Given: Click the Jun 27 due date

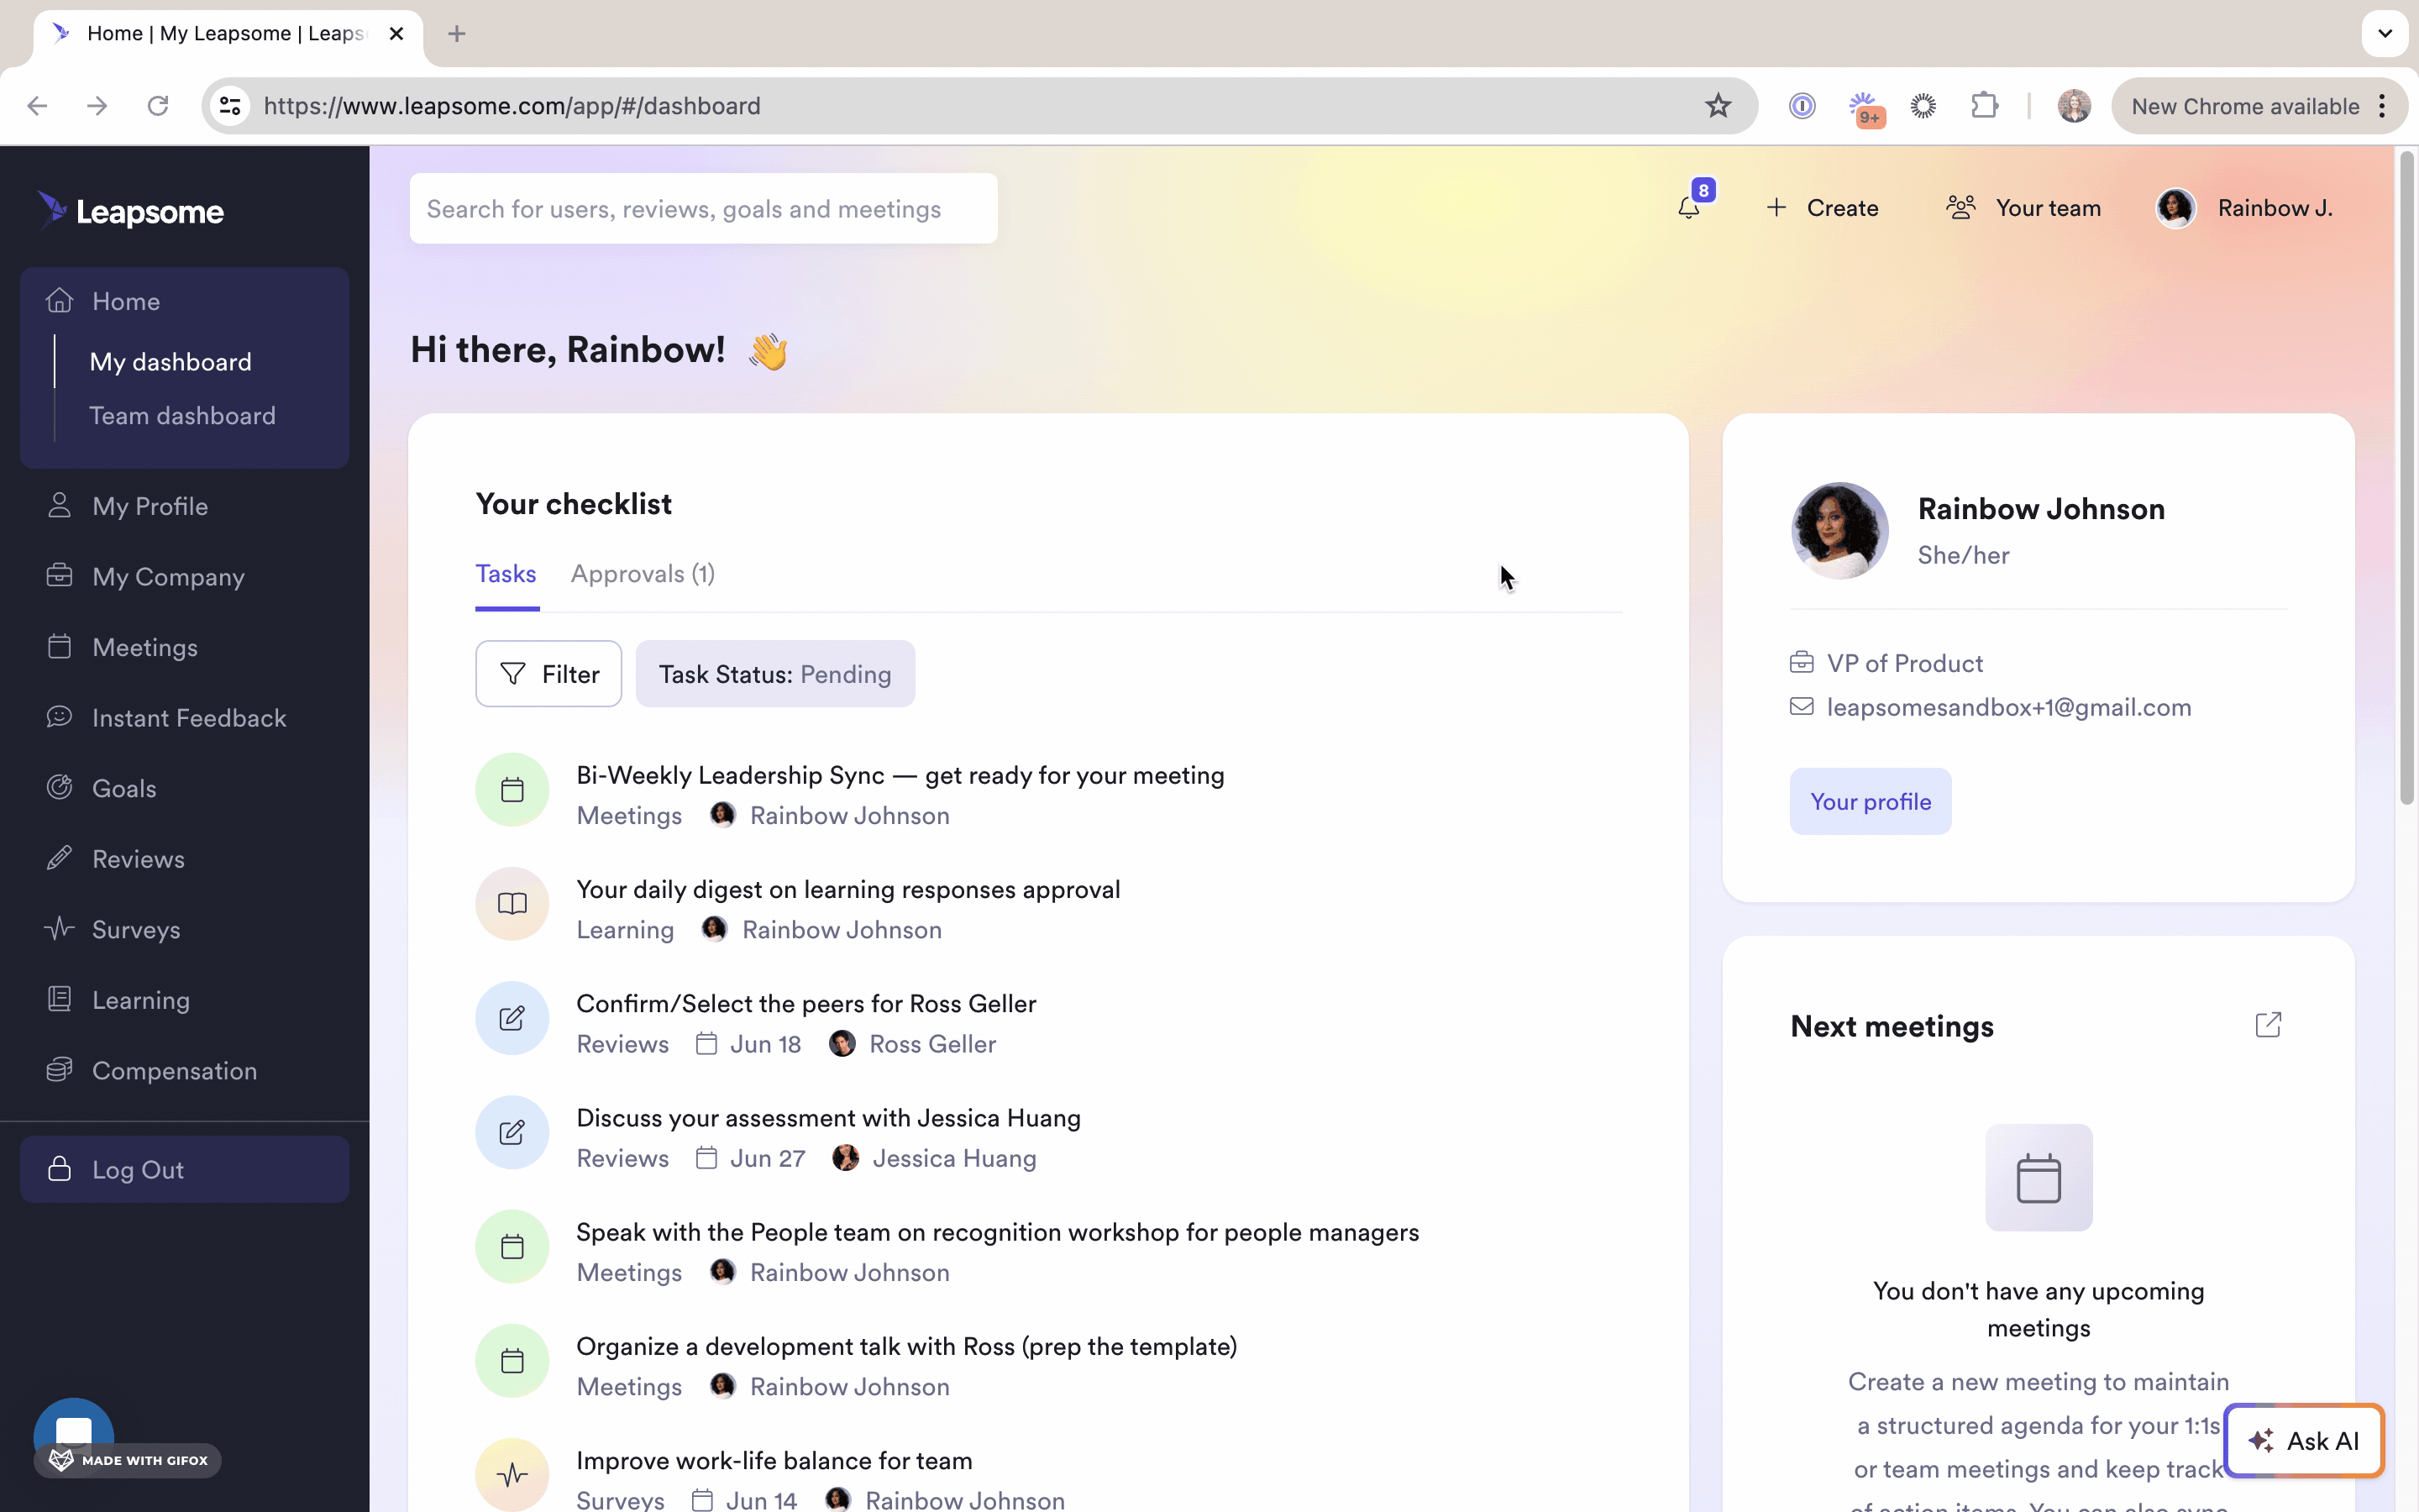Looking at the screenshot, I should [x=767, y=1158].
